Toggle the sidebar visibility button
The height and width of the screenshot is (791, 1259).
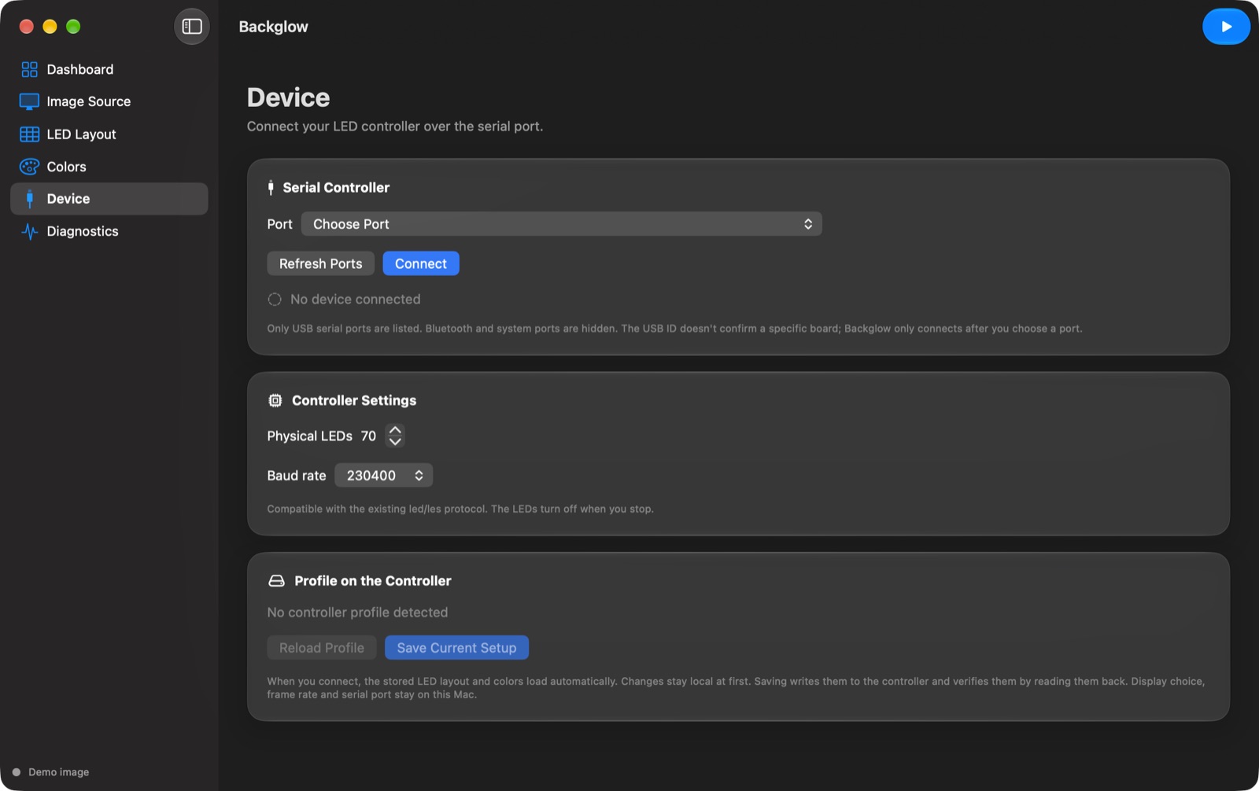pyautogui.click(x=192, y=27)
